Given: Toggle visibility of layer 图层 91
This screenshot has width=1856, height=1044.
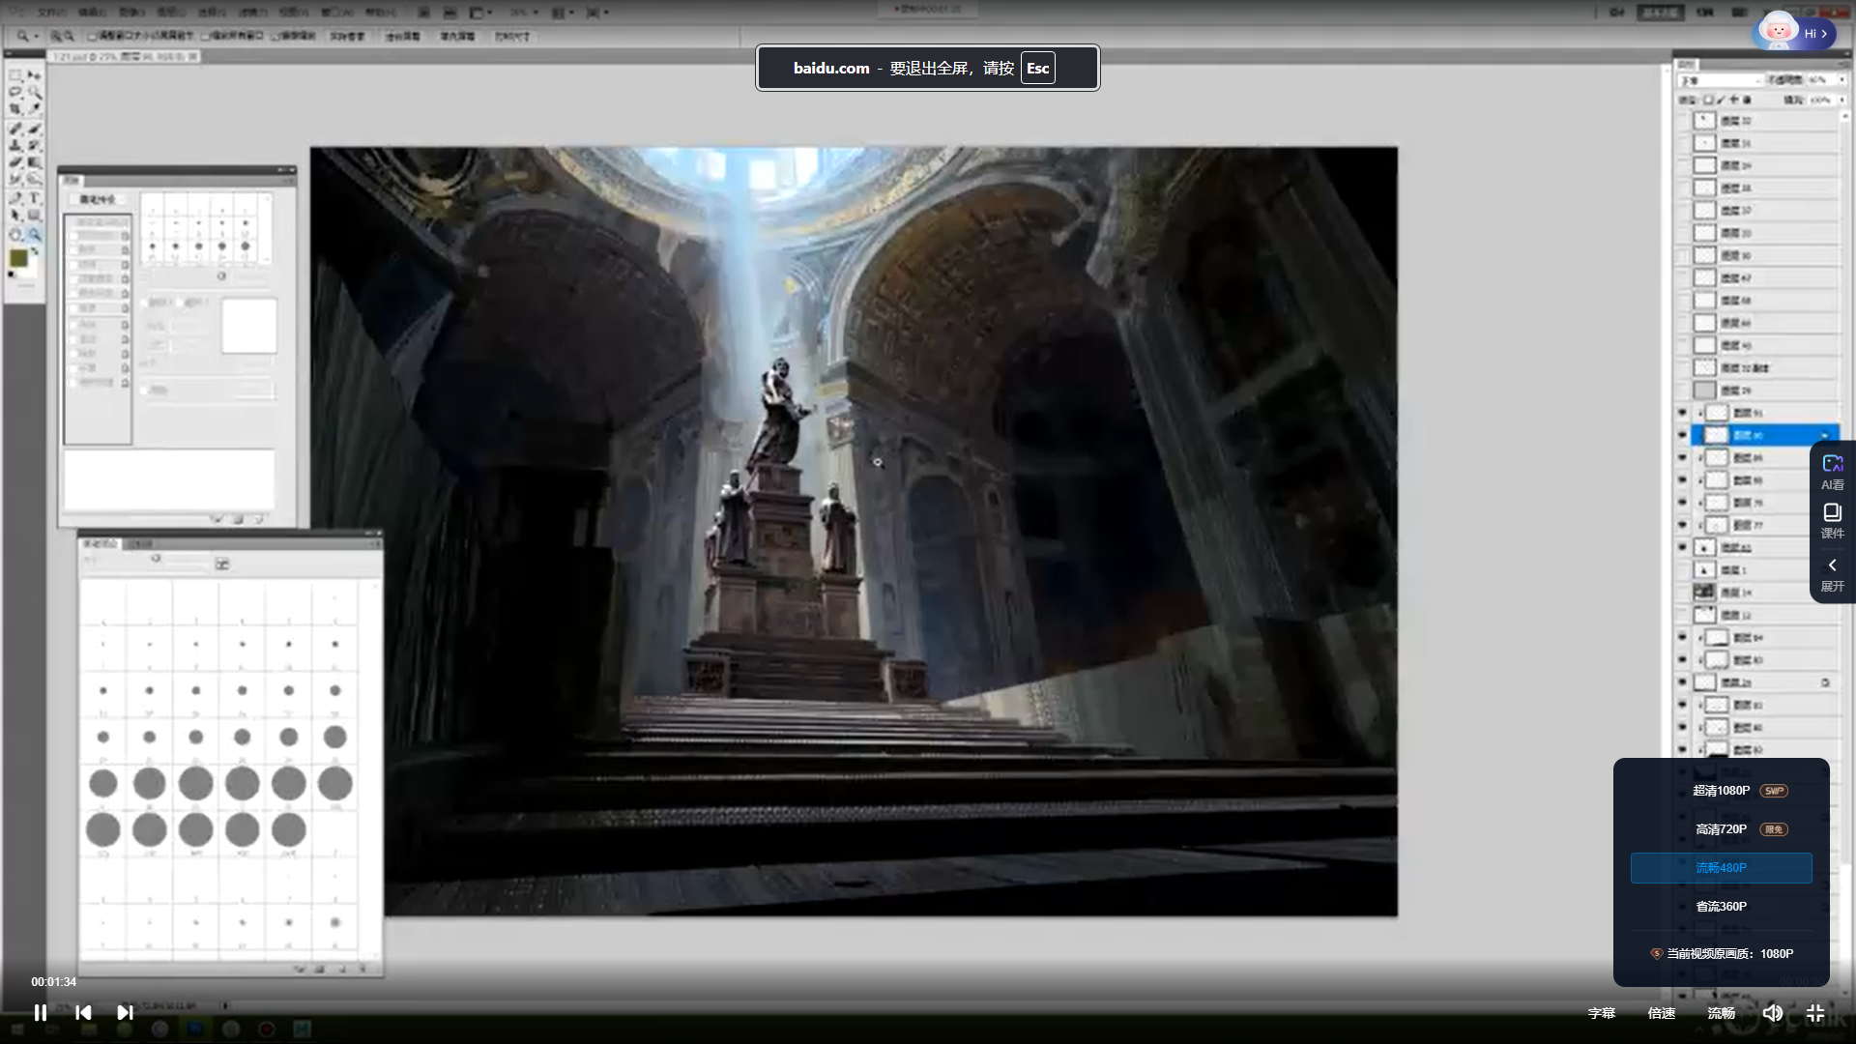Looking at the screenshot, I should [1682, 413].
